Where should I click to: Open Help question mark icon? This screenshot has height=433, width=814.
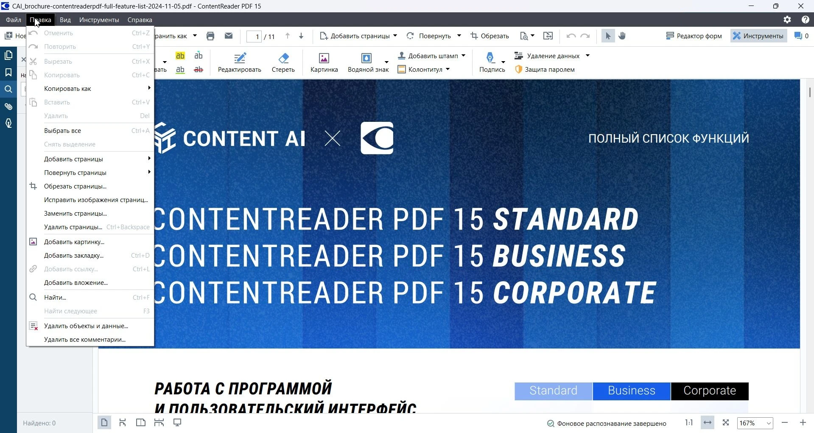pos(805,20)
